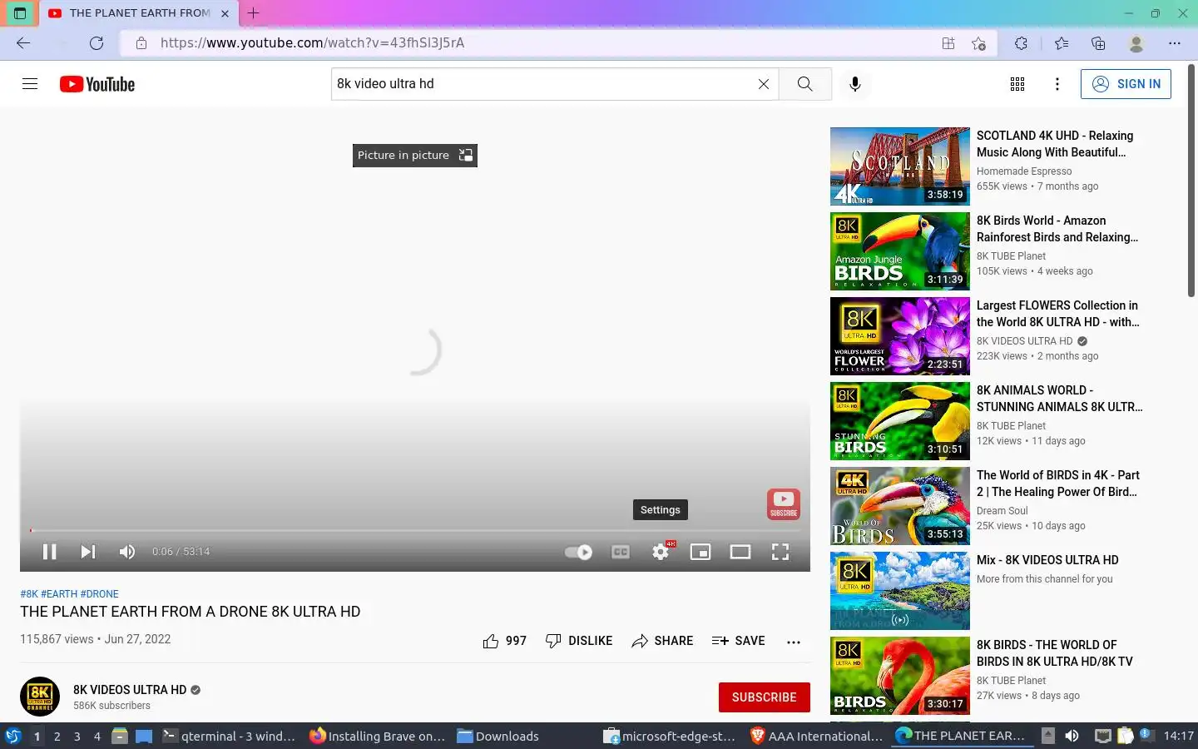
Task: Go to the YouTube home logo
Action: tap(97, 84)
